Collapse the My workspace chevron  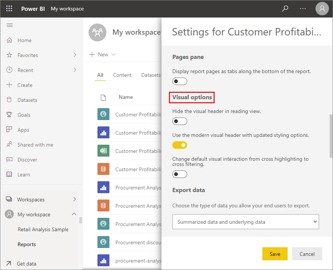(74, 214)
